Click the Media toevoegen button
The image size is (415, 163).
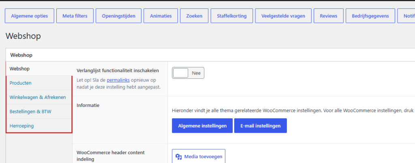tap(199, 157)
